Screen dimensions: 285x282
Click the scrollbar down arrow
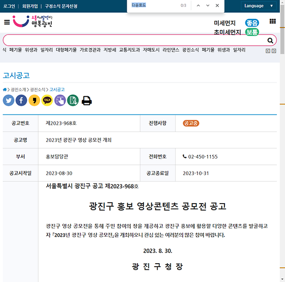point(282,279)
